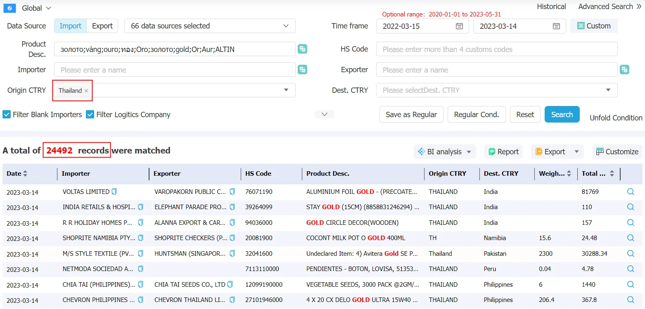
Task: Open Origin CTRY dropdown arrow
Action: [x=286, y=90]
